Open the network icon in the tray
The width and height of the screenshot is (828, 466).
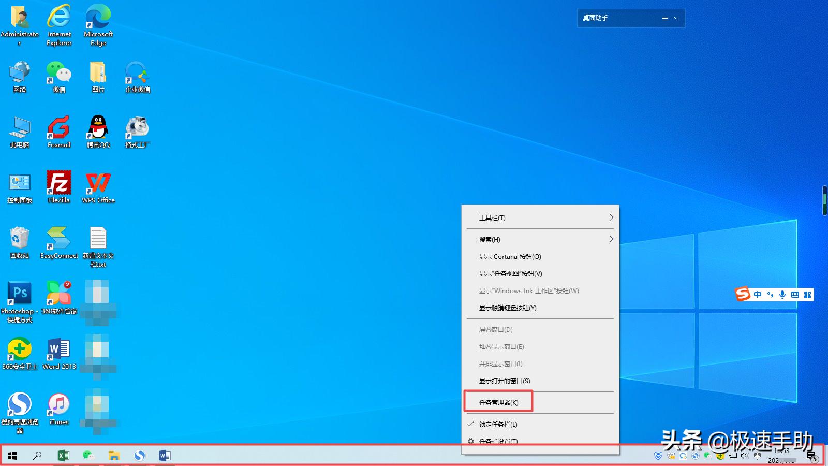click(732, 456)
